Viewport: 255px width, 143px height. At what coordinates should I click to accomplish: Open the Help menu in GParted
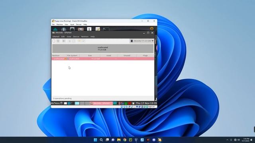[92, 37]
